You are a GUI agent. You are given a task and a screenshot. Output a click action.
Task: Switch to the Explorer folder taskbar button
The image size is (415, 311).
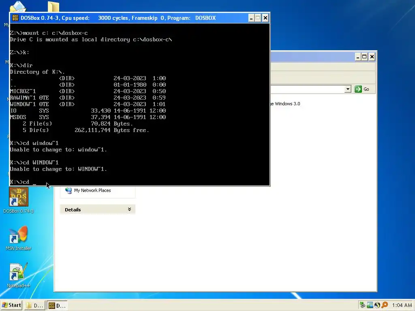click(x=35, y=305)
